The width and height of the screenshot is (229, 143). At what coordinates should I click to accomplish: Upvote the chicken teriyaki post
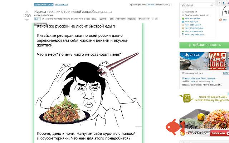[x=27, y=11]
